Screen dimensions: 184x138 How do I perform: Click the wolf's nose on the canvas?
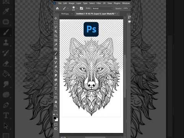tap(91, 84)
